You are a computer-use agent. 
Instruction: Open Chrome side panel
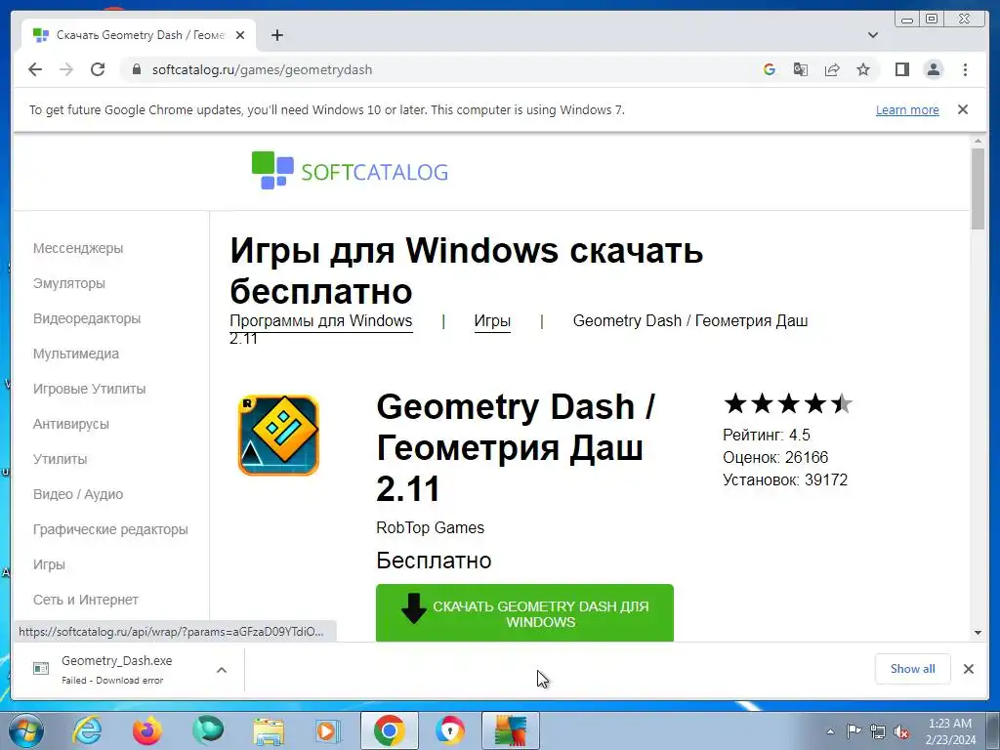901,69
